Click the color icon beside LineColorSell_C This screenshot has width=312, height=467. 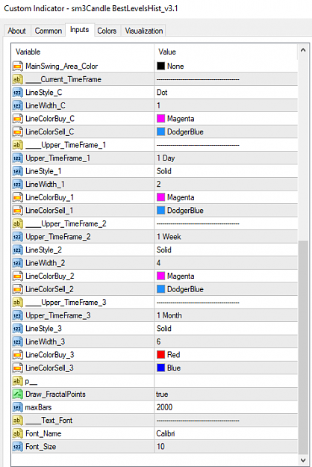(18, 132)
